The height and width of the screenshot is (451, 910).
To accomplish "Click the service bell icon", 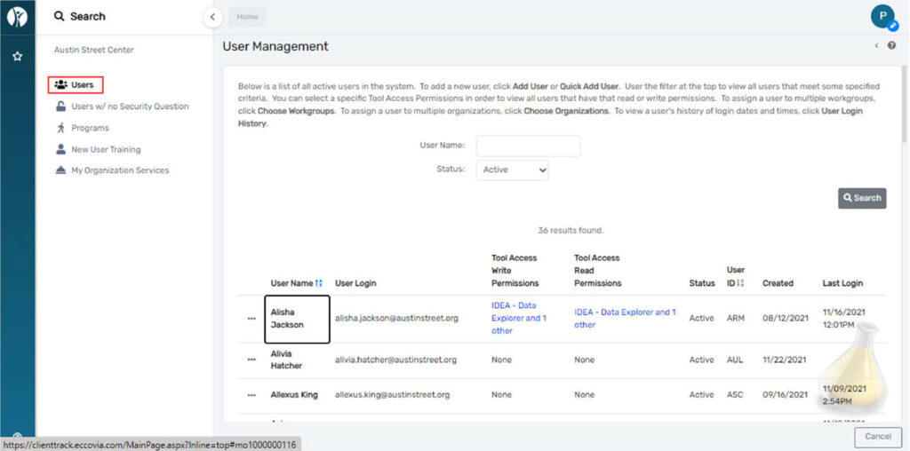I will point(60,170).
